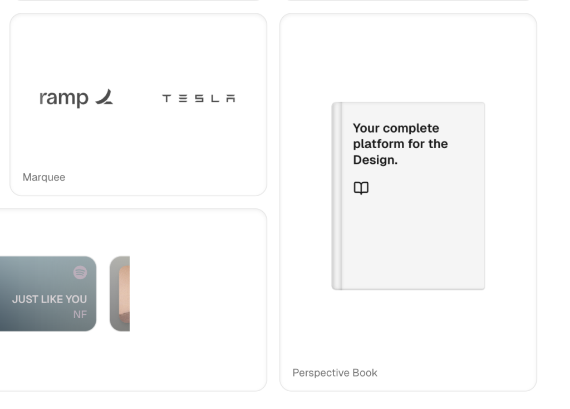Click the final "A" in the Tesla logo
The image size is (570, 409).
click(x=231, y=99)
